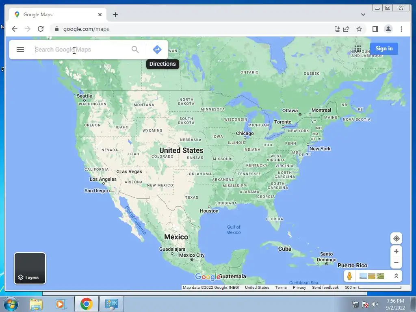
Task: Open the Google Maps hamburger menu
Action: pos(20,50)
